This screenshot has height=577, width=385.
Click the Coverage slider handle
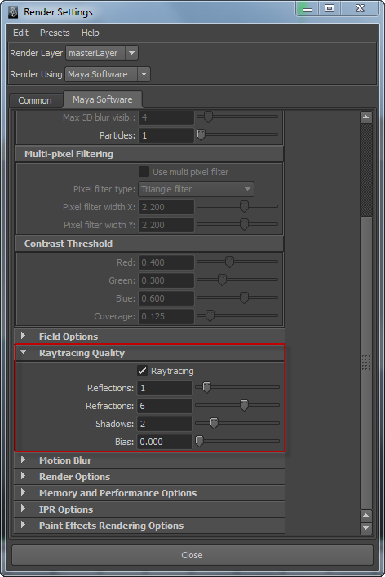(x=210, y=315)
